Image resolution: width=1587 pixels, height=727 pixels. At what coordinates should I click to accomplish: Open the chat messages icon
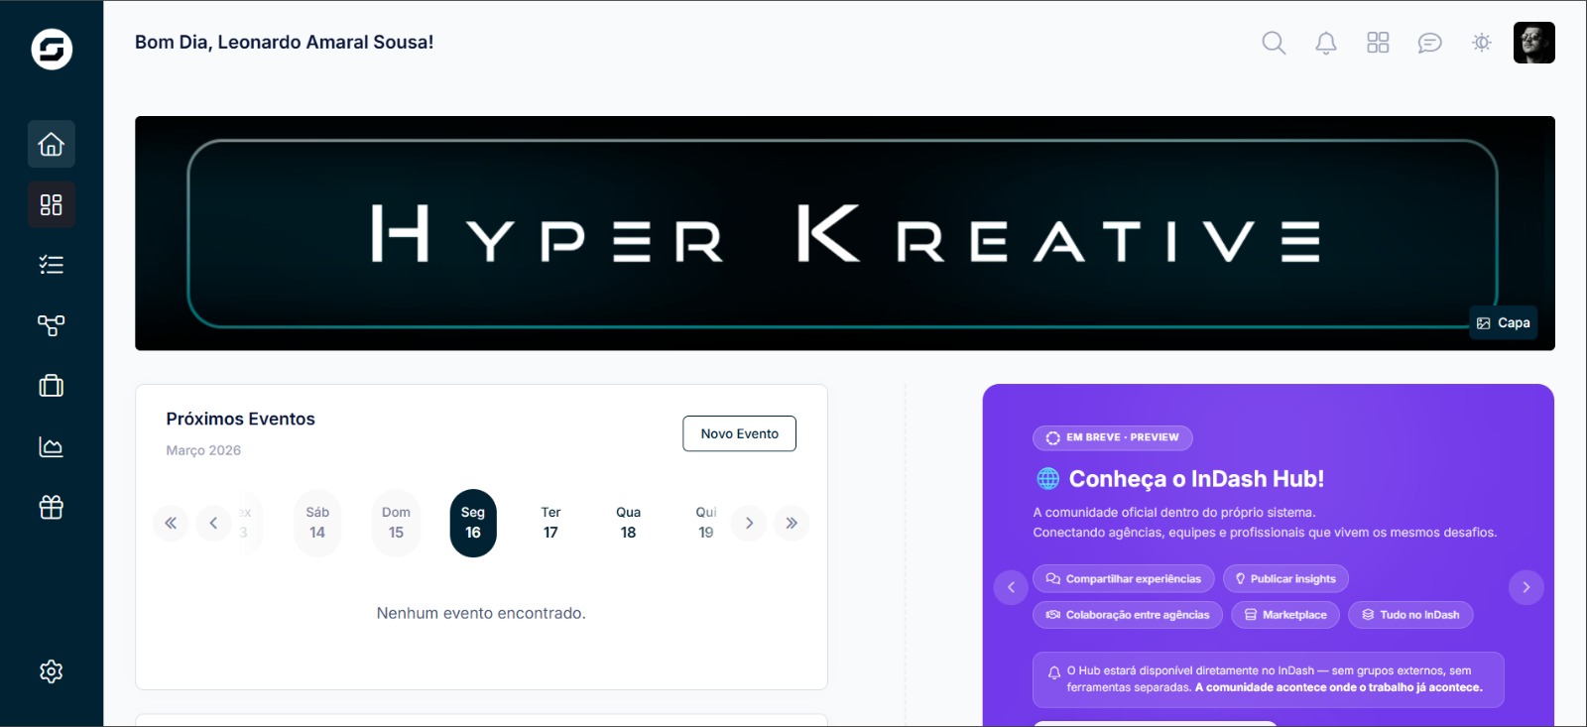1429,43
